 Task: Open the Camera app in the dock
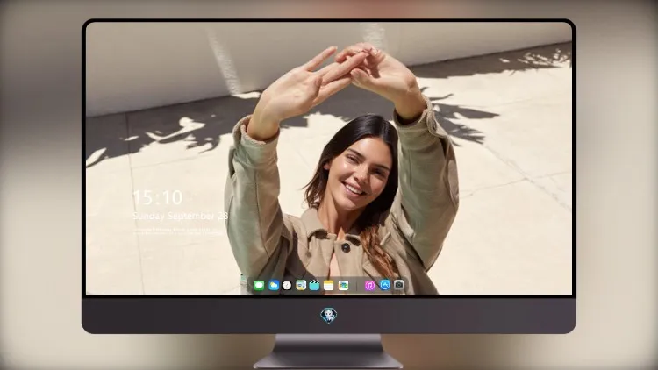(x=399, y=285)
